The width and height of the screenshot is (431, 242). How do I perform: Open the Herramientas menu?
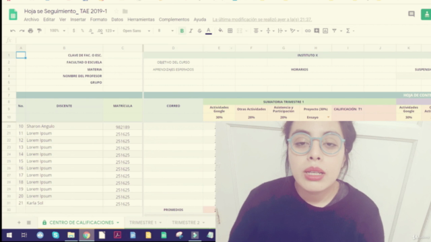tap(141, 19)
